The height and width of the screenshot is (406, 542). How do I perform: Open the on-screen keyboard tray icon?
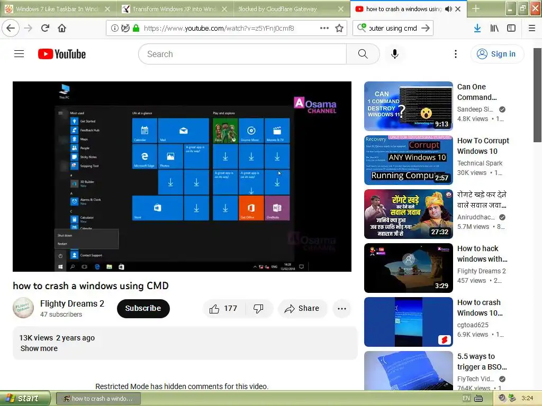(478, 399)
